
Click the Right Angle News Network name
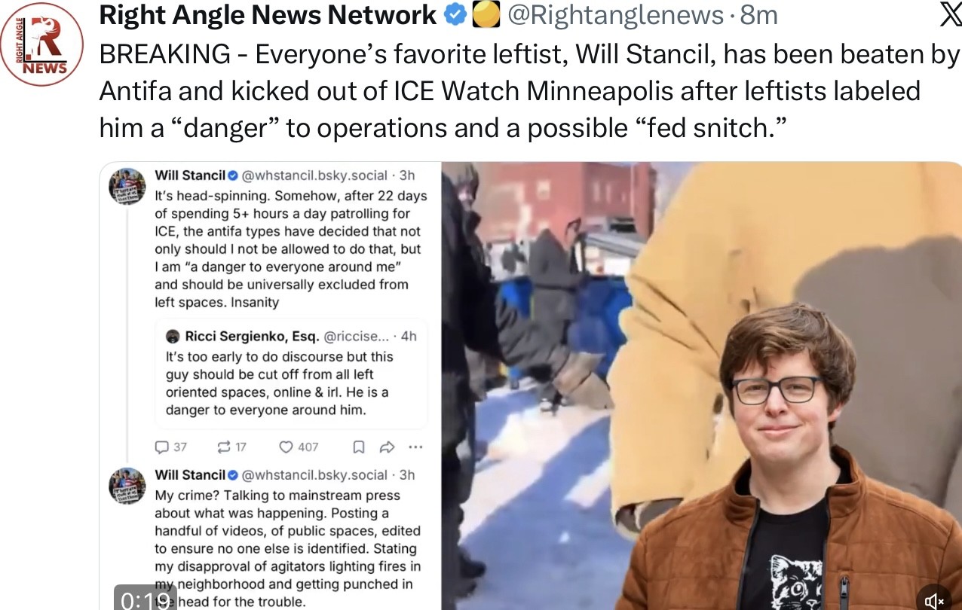click(268, 15)
